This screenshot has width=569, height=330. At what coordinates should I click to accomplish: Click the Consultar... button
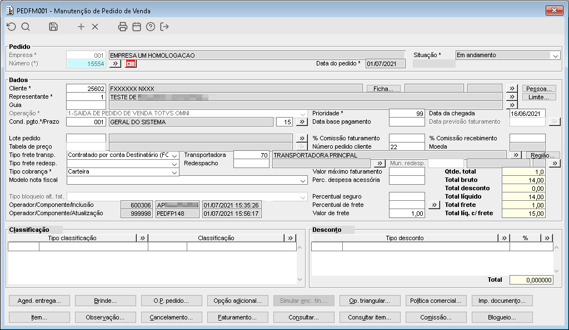(x=304, y=317)
